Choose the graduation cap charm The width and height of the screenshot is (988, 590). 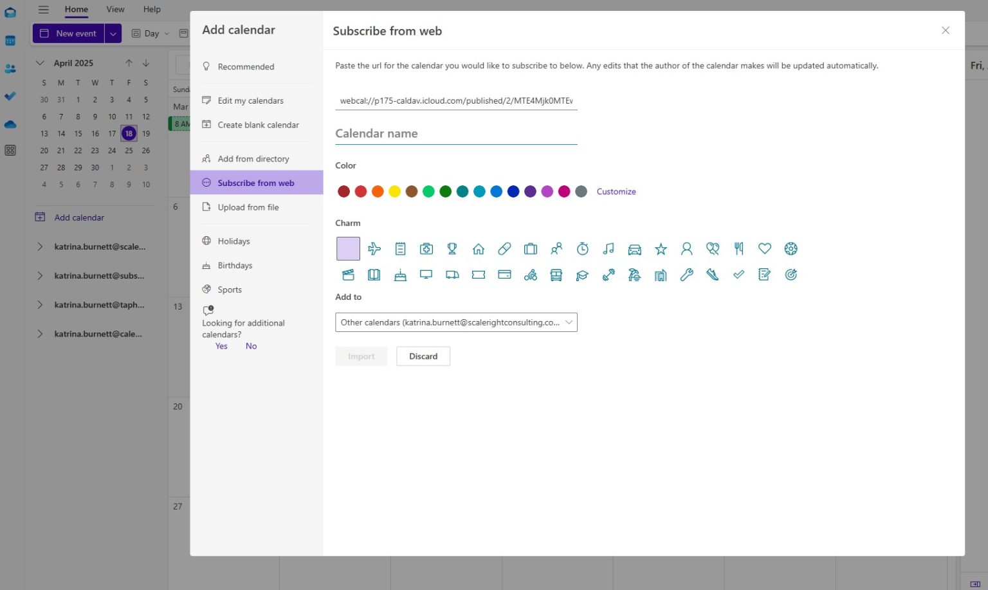582,275
